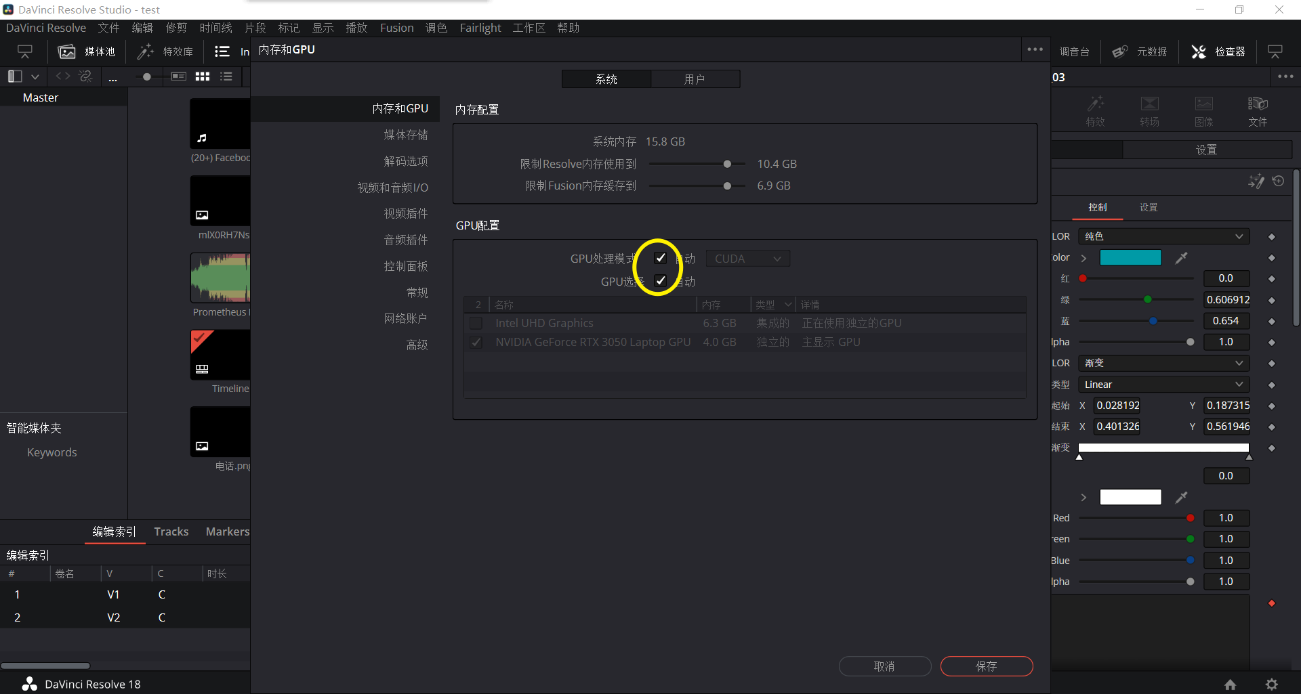Switch to the 用户 user tab

point(695,79)
